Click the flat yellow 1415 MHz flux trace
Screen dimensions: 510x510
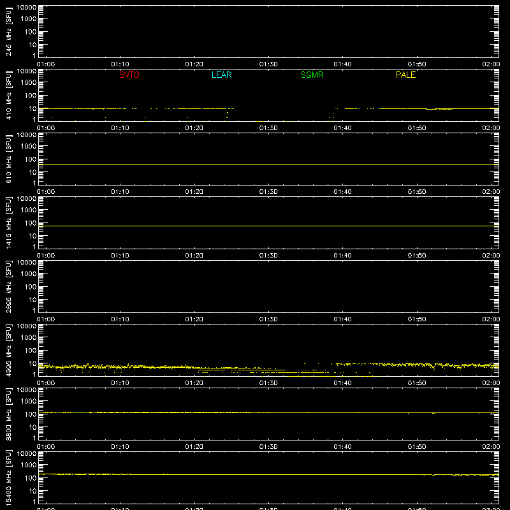[x=268, y=226]
